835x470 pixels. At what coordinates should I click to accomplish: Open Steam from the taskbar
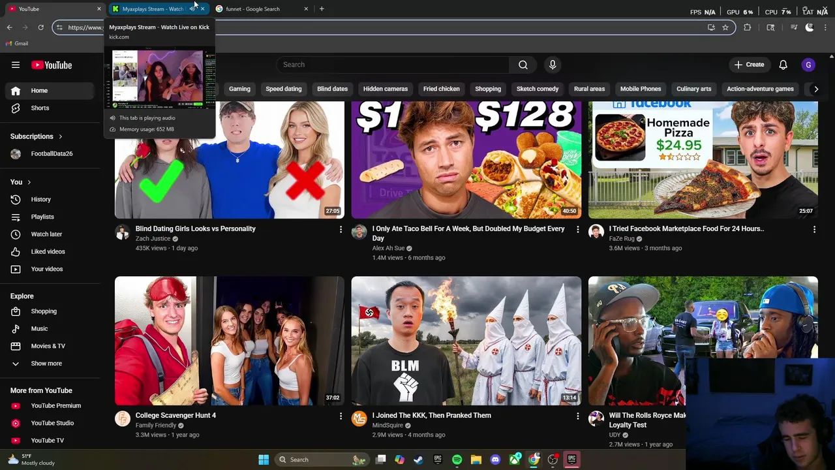[x=418, y=460]
